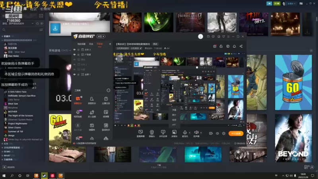Click the blue download icon on Steam banner
318x179 pixels.
pos(55,28)
